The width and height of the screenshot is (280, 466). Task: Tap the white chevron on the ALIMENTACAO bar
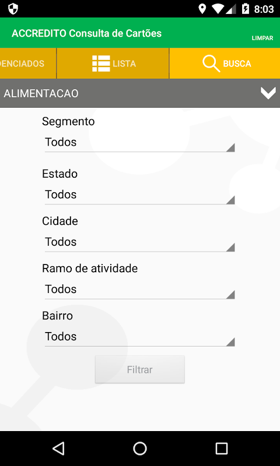[x=268, y=94]
